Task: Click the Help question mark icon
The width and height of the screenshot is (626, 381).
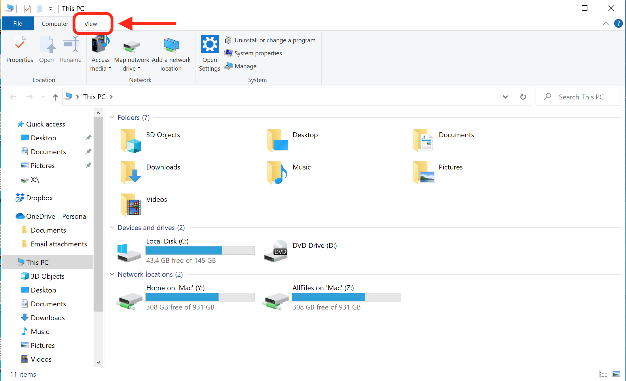Action: (x=619, y=23)
